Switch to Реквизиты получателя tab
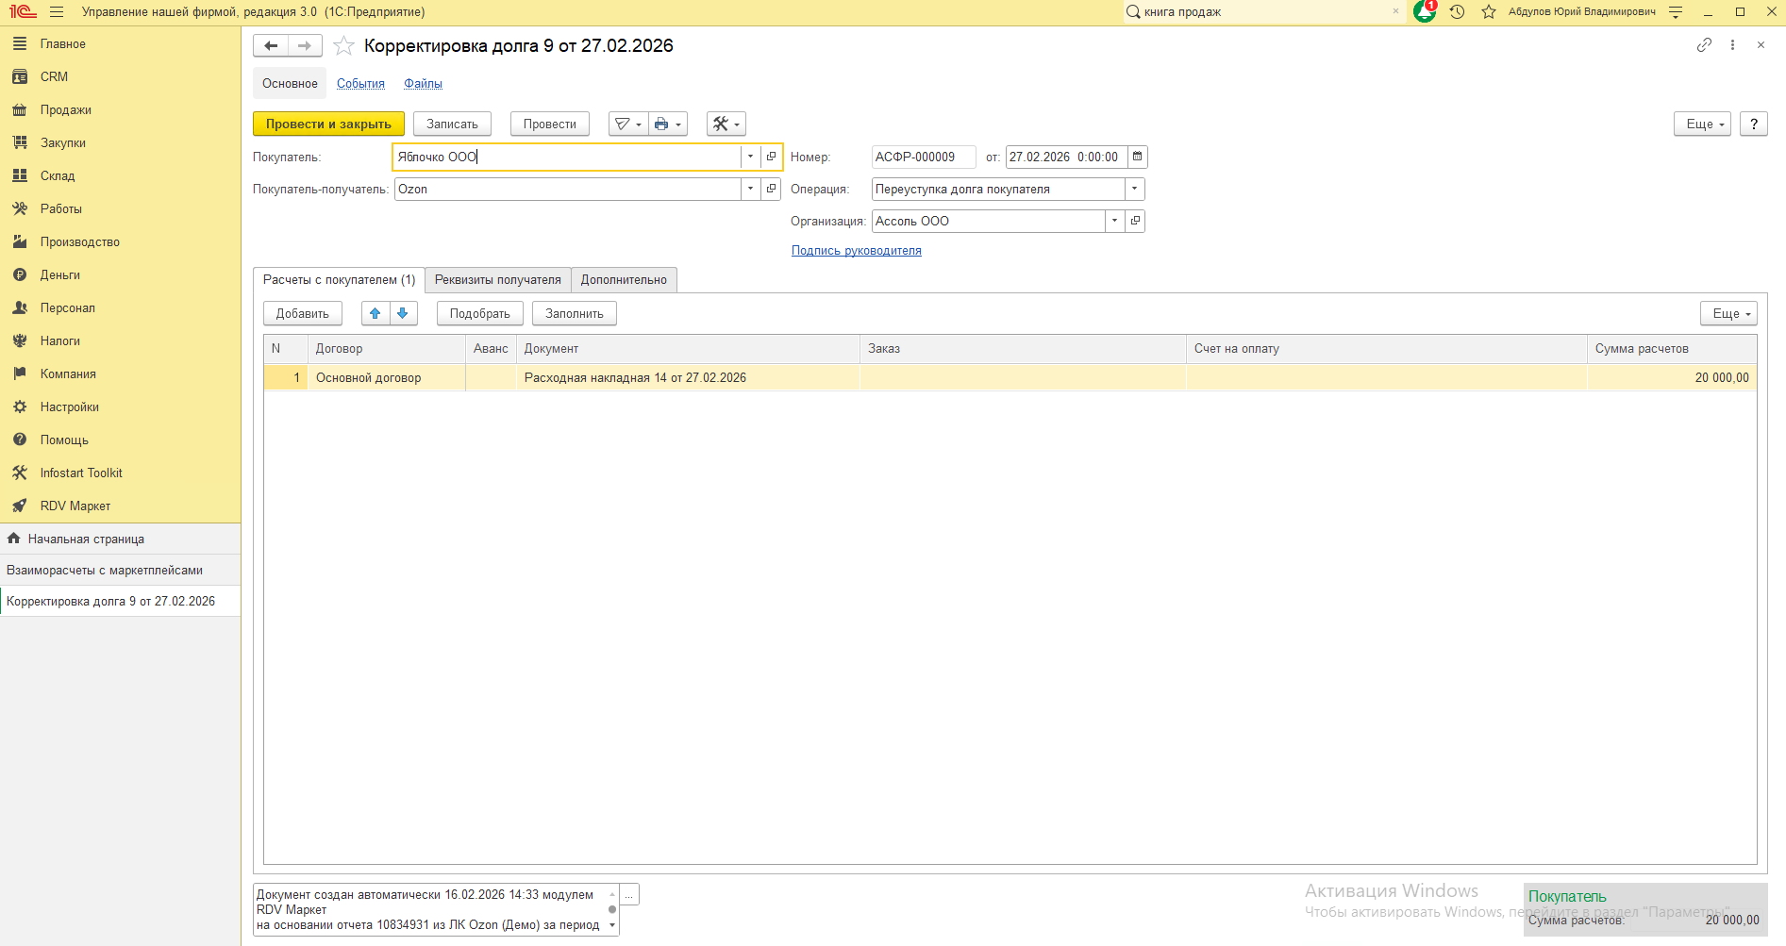The image size is (1786, 946). coord(497,279)
